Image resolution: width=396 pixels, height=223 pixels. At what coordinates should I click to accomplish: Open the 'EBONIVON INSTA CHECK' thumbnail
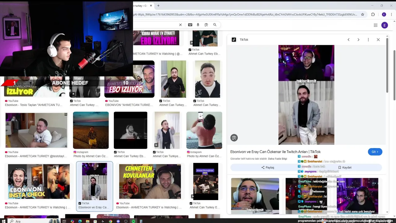39,181
